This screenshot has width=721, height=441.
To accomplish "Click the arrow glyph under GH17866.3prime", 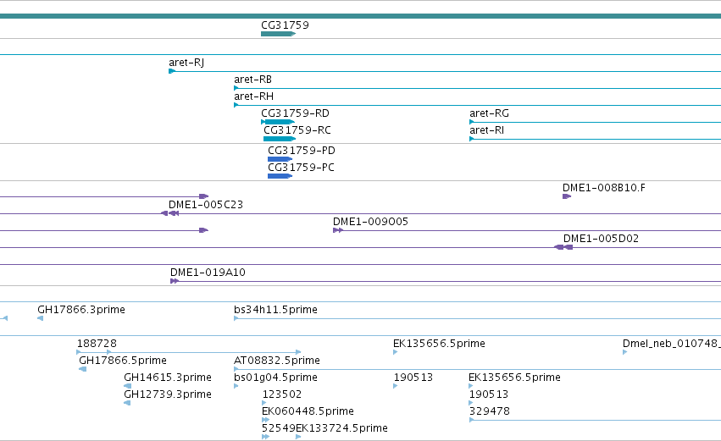I will [x=40, y=318].
